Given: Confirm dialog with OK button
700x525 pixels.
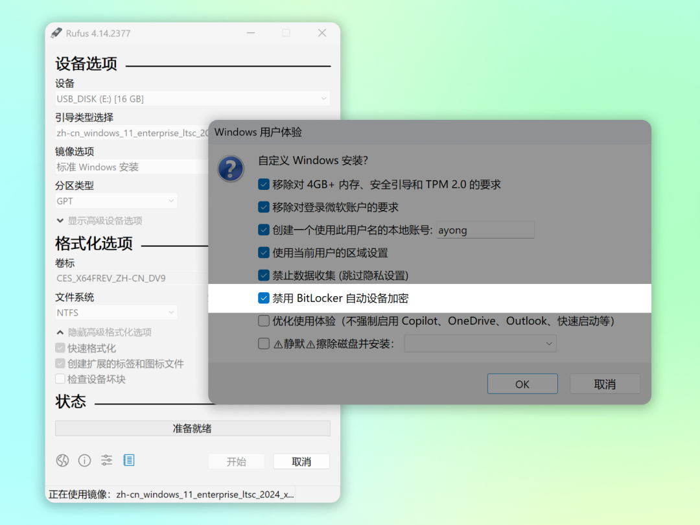Looking at the screenshot, I should [x=522, y=384].
